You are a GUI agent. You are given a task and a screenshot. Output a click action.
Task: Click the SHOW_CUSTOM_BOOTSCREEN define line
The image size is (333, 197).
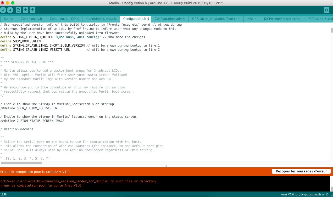29,108
